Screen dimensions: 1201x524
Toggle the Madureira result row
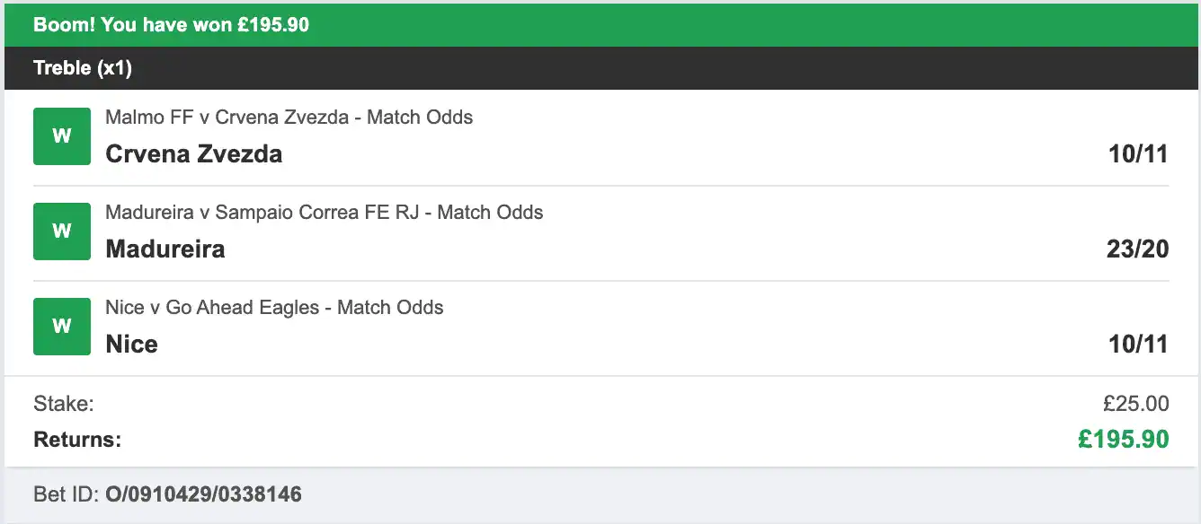pyautogui.click(x=165, y=249)
